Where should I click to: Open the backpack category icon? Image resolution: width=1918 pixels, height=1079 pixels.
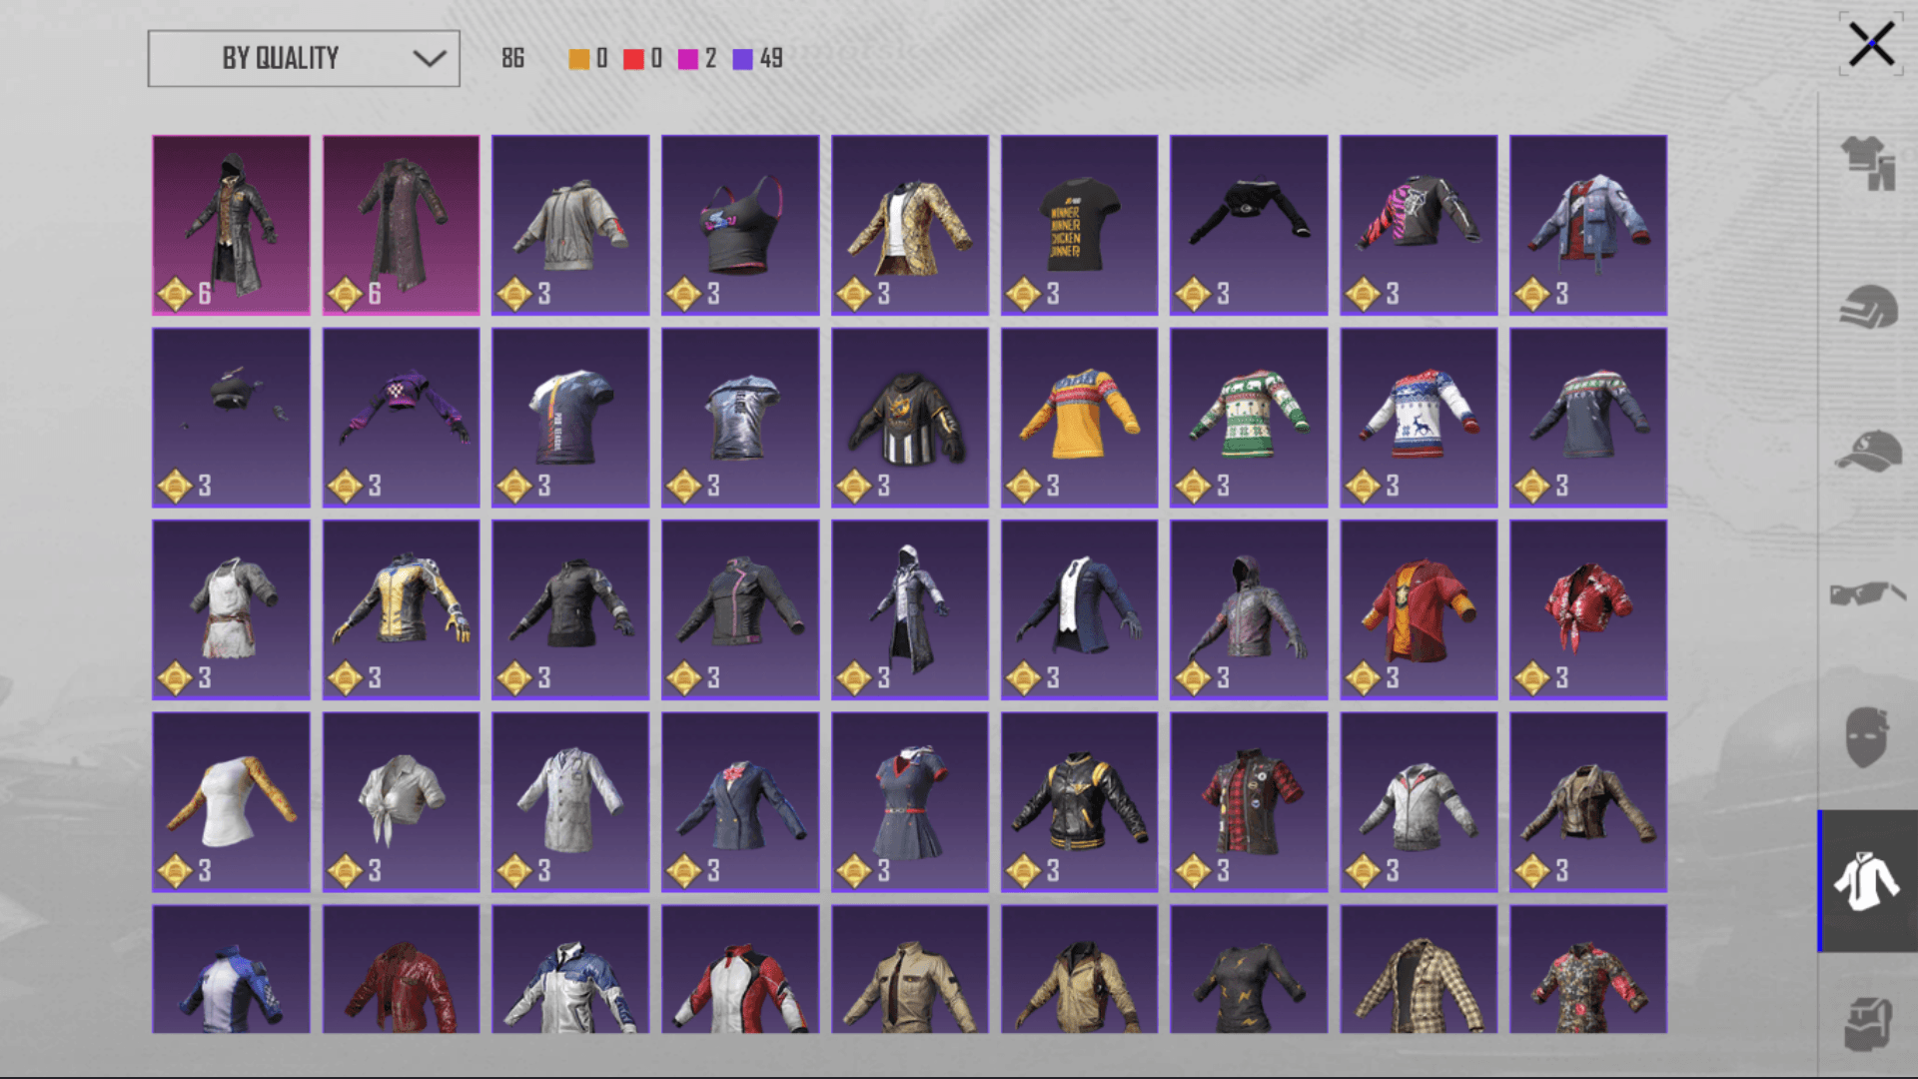click(1868, 1024)
